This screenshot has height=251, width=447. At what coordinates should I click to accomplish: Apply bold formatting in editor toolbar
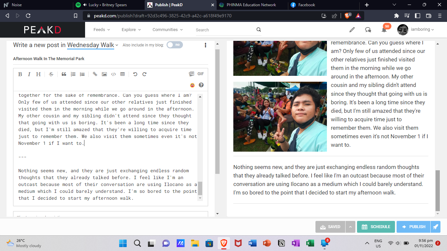20,74
